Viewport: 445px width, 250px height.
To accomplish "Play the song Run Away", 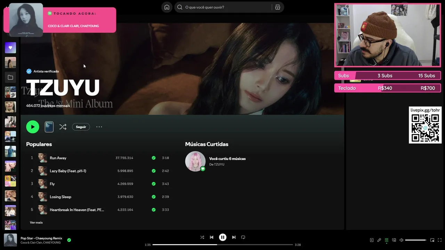I will point(58,158).
